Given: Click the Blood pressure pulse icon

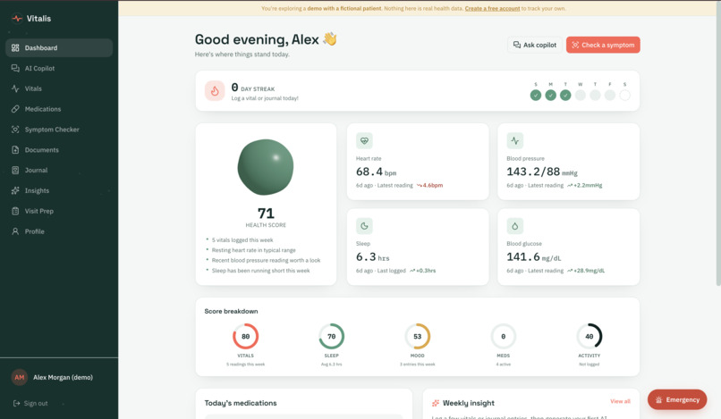Looking at the screenshot, I should (515, 140).
